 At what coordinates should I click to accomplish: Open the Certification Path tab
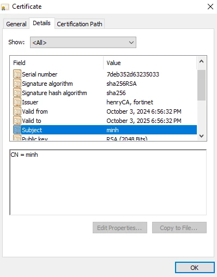tap(80, 24)
